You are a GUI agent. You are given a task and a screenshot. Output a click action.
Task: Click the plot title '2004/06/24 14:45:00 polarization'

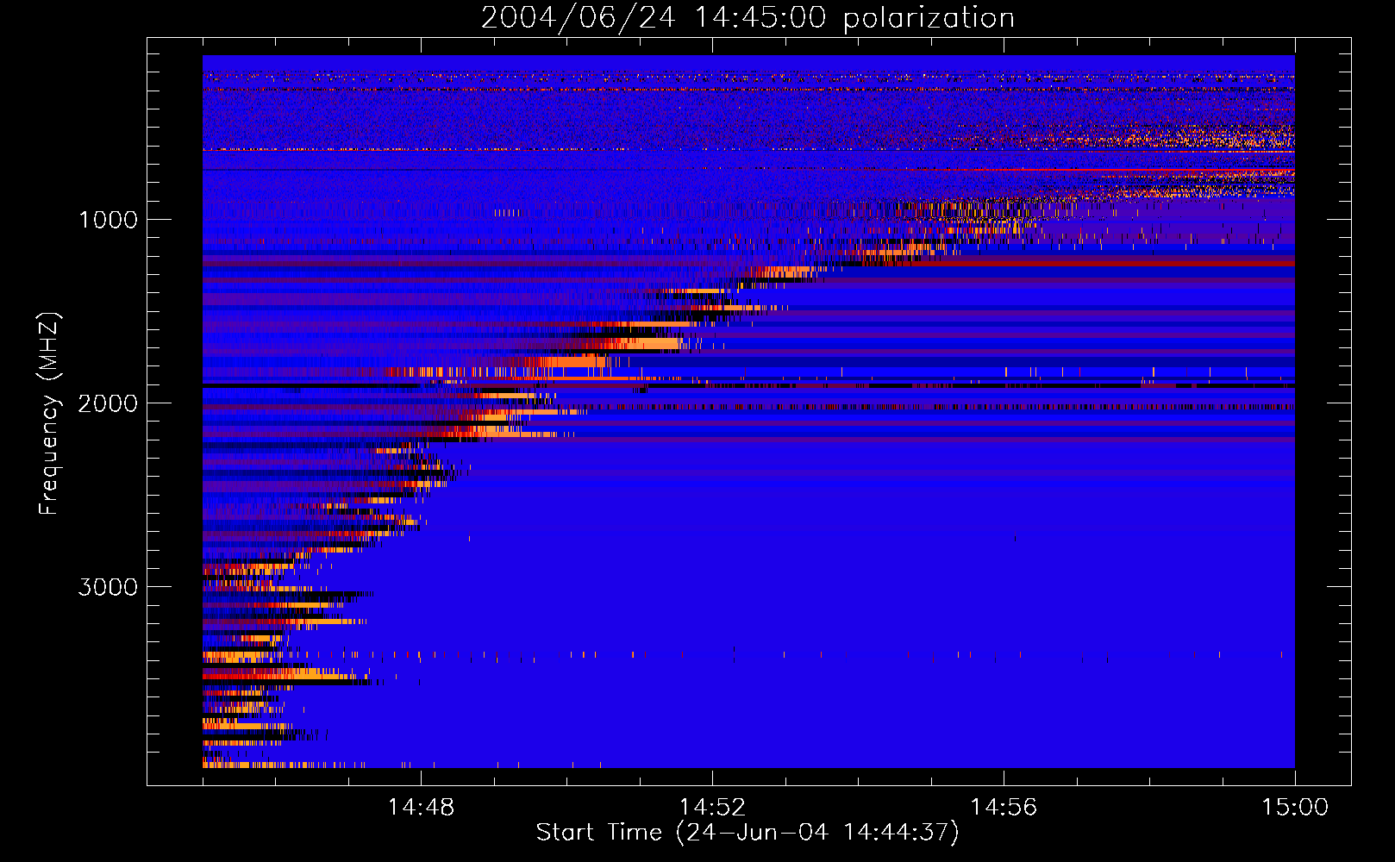[748, 18]
